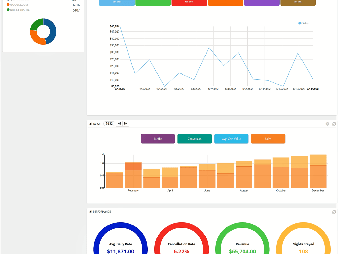Image resolution: width=338 pixels, height=254 pixels.
Task: Open Target panel settings gear
Action: coord(327,124)
